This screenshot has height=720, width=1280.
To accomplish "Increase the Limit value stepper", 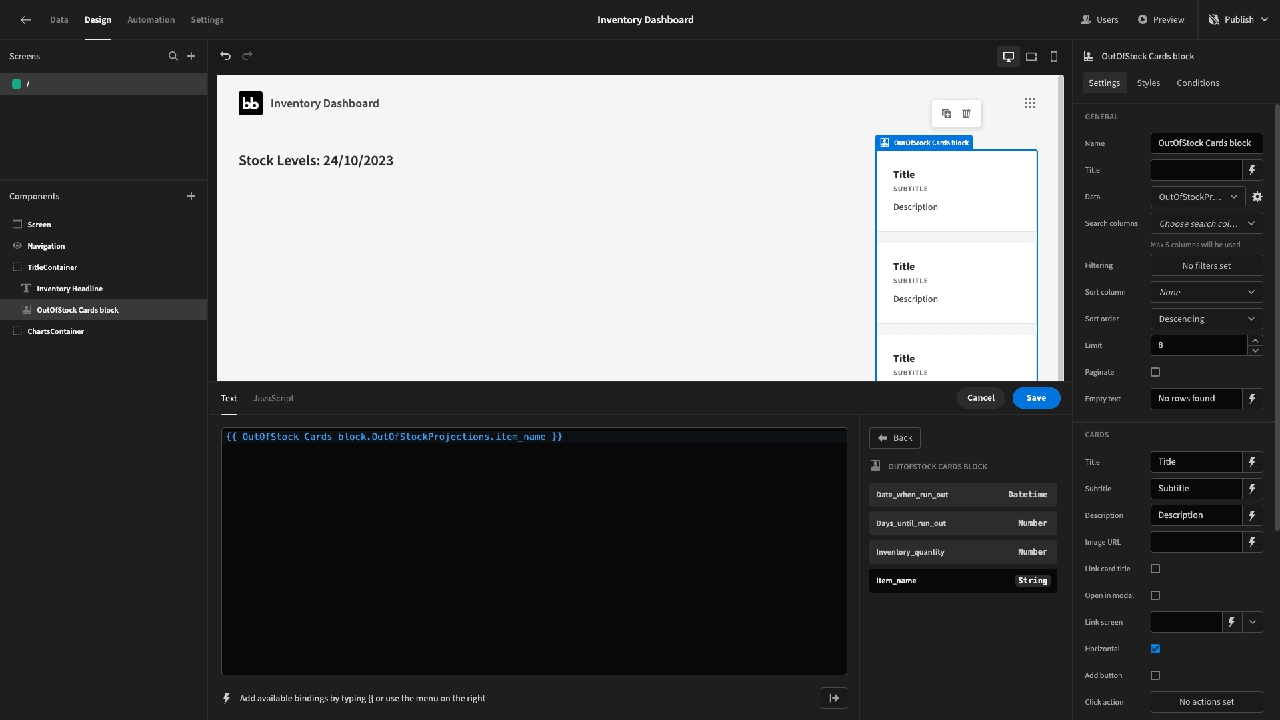I will [1255, 341].
